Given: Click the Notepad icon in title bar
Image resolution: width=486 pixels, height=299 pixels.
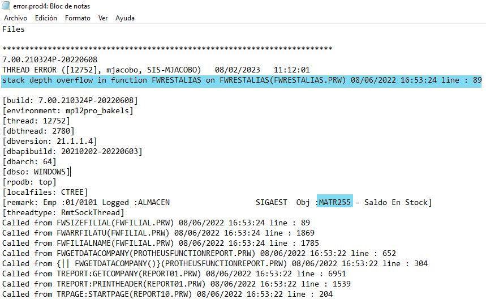Looking at the screenshot, I should tap(6, 6).
